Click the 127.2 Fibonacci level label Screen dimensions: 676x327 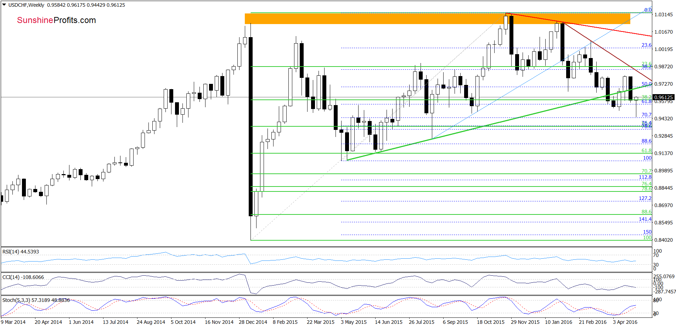(645, 198)
